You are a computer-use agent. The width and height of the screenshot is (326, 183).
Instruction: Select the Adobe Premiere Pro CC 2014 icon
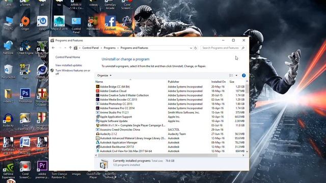pos(97,108)
